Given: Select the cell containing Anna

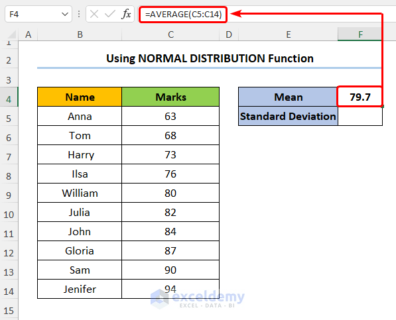Looking at the screenshot, I should pyautogui.click(x=80, y=116).
